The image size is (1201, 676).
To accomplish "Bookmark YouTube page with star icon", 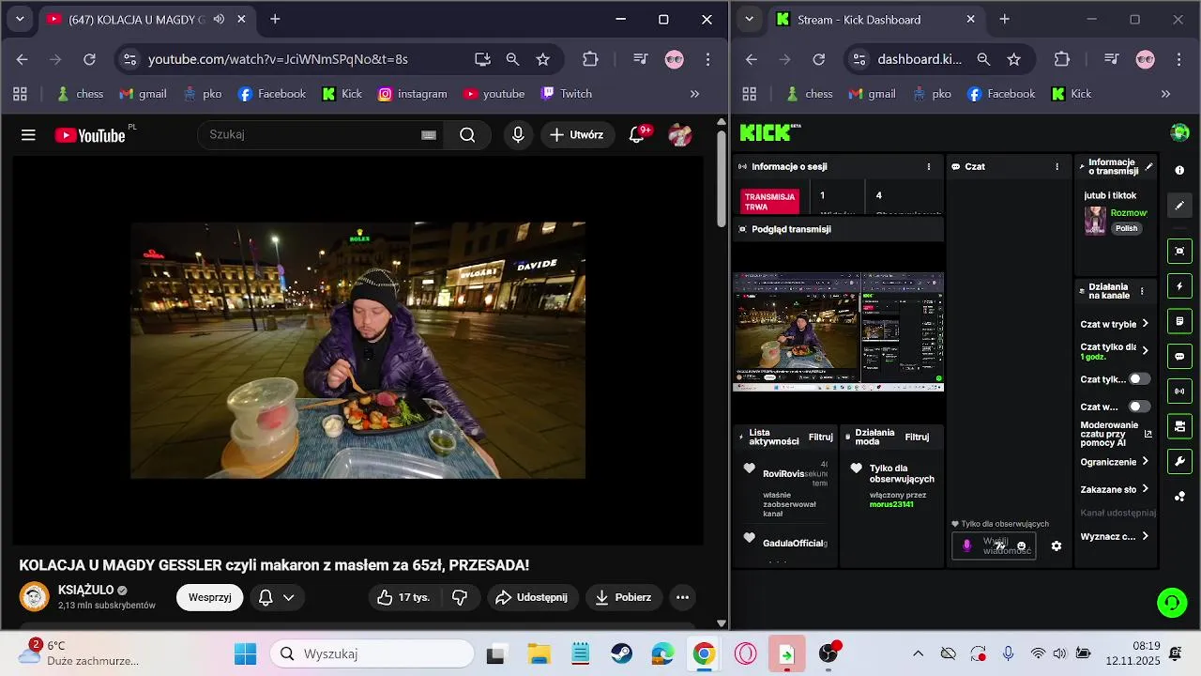I will pos(542,59).
